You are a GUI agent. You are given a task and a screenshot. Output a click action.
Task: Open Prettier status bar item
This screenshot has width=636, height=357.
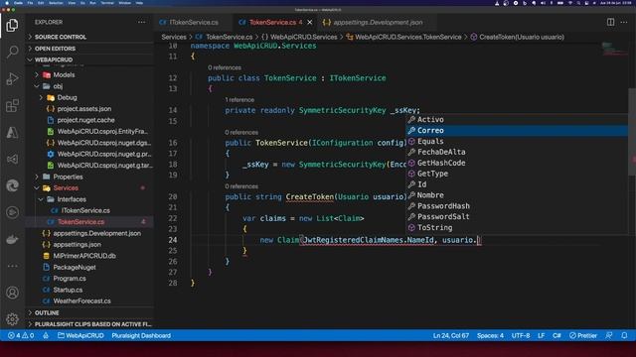coord(583,335)
